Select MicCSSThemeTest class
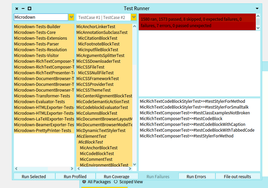The width and height of the screenshot is (268, 188). pos(104,90)
